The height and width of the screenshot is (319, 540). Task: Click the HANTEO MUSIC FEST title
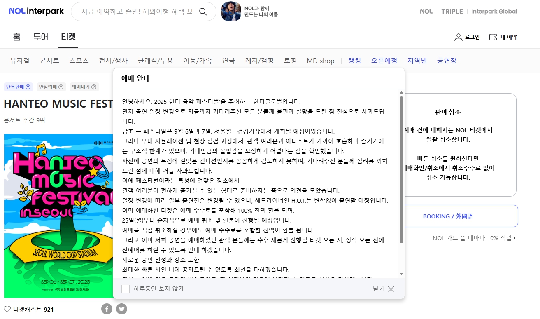point(58,103)
